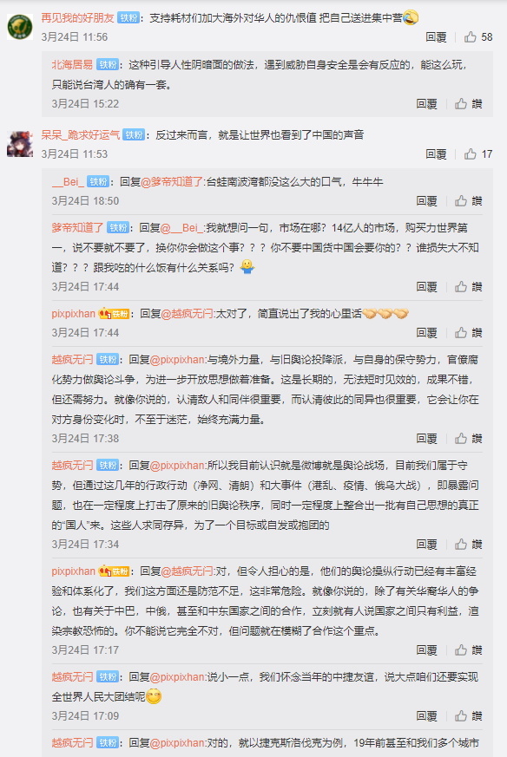Viewport: 507px width, 757px height.
Task: Reply to 再见我的好朋友's comment
Action: tap(436, 37)
